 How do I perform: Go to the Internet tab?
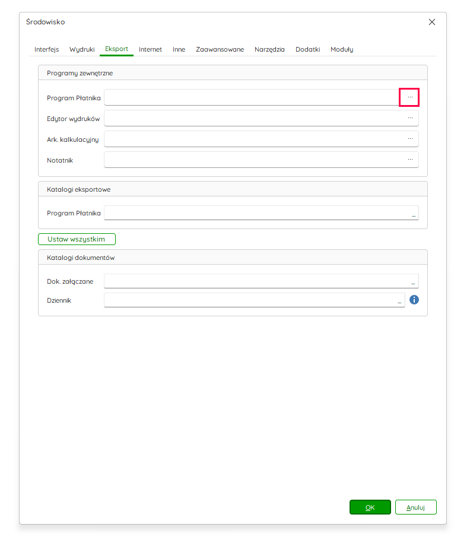tap(150, 49)
